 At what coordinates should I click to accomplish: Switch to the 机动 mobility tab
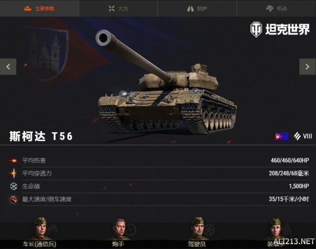276,9
